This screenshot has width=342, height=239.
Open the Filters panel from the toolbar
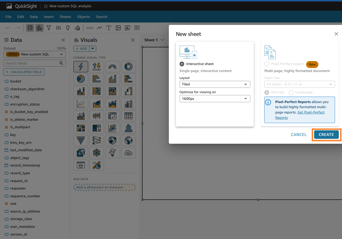(x=49, y=28)
